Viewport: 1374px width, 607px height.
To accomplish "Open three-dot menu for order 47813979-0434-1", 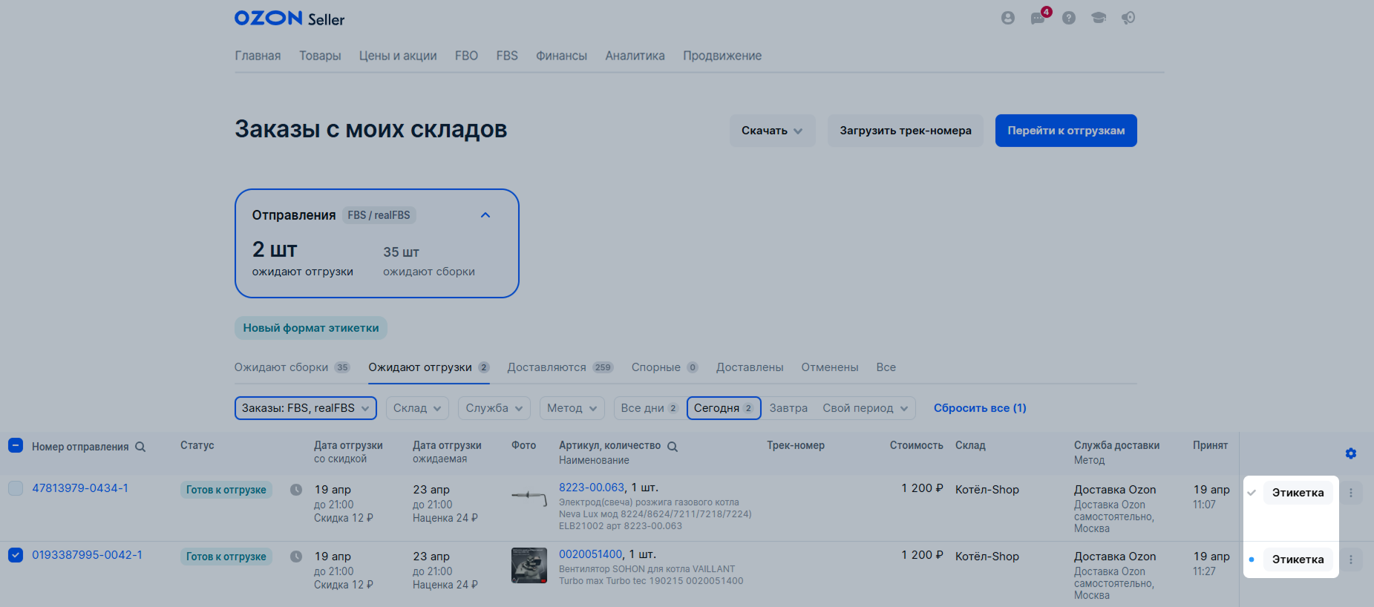I will pos(1350,493).
